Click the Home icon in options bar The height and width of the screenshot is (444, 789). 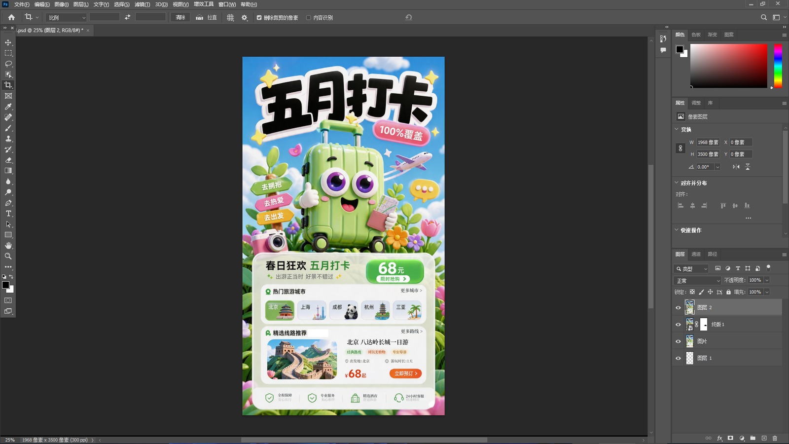(x=11, y=17)
